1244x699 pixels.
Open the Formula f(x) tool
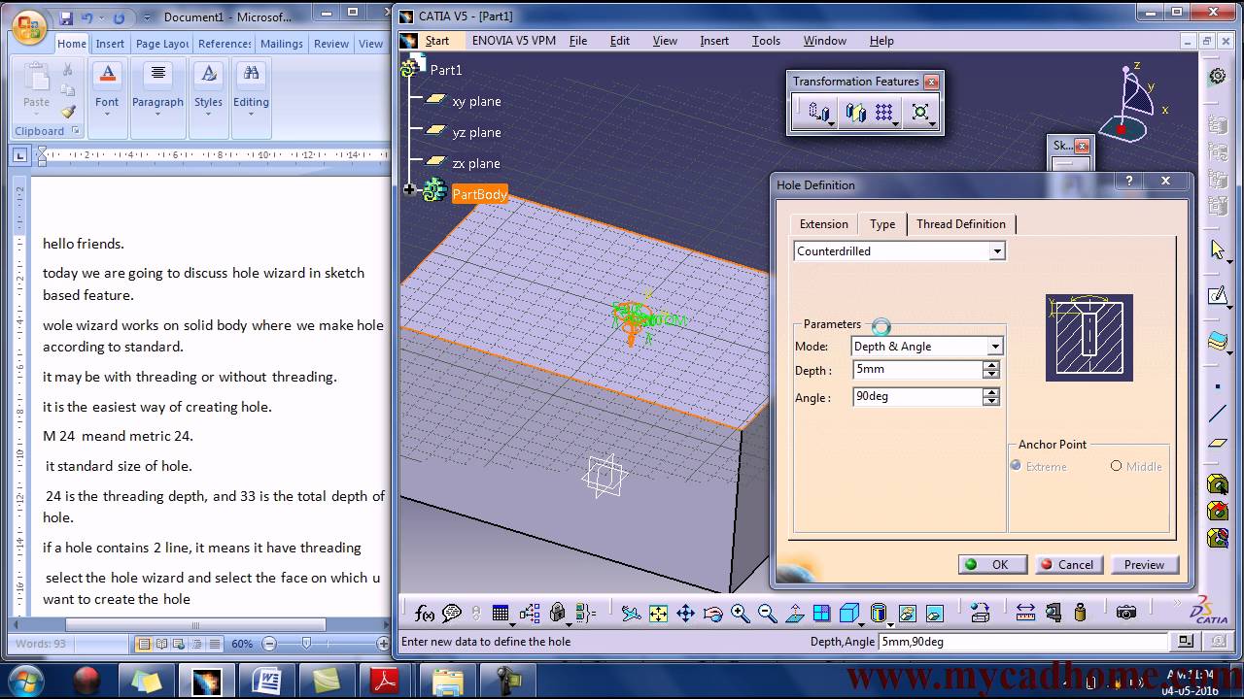point(424,614)
